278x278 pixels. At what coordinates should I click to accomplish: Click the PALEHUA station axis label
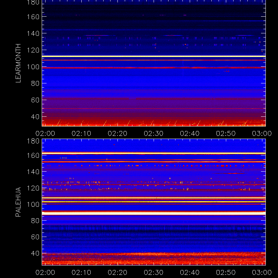point(18,202)
